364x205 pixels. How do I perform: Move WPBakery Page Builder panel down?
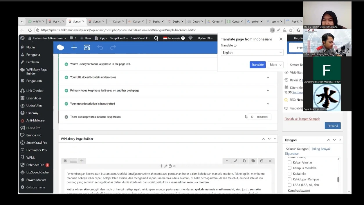[269, 139]
